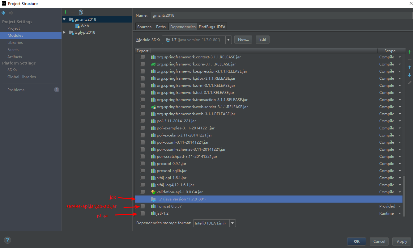Click the New... SDK button
This screenshot has width=413, height=248.
tap(243, 40)
